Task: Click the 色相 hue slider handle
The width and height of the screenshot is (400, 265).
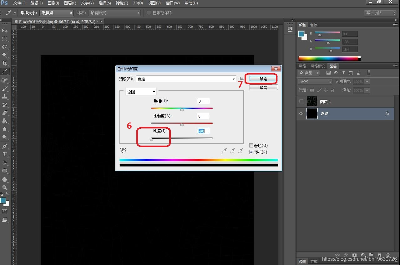Action: (x=182, y=109)
